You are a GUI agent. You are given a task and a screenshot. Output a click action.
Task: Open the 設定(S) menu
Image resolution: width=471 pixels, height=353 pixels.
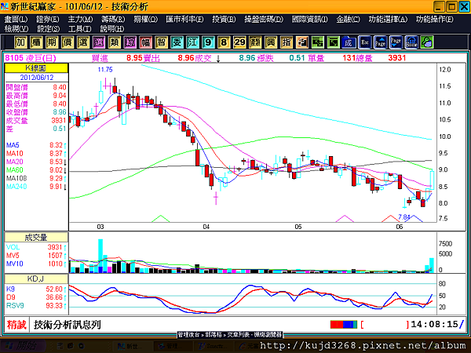point(48,29)
